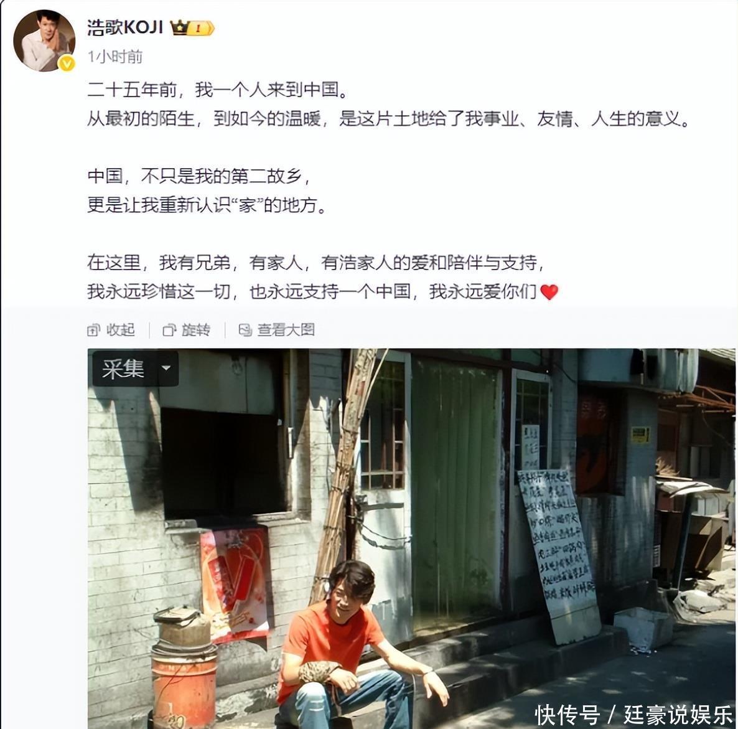Viewport: 738px width, 729px height.
Task: Click the 收起 collapse icon
Action: click(x=94, y=330)
